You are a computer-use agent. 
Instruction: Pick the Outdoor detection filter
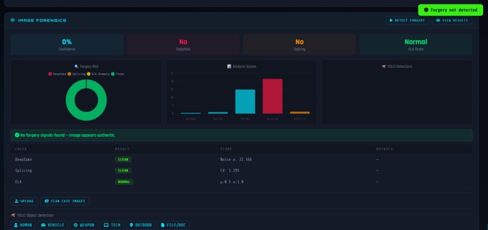(x=140, y=225)
